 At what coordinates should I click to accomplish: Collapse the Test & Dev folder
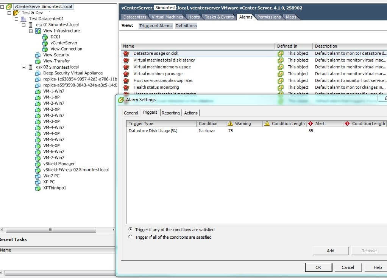pos(9,13)
